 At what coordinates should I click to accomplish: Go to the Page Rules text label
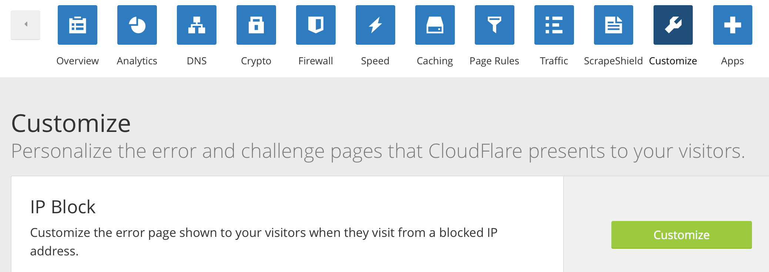coord(494,61)
